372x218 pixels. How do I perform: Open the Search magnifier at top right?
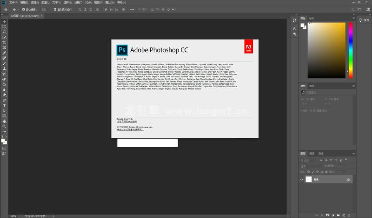[353, 9]
